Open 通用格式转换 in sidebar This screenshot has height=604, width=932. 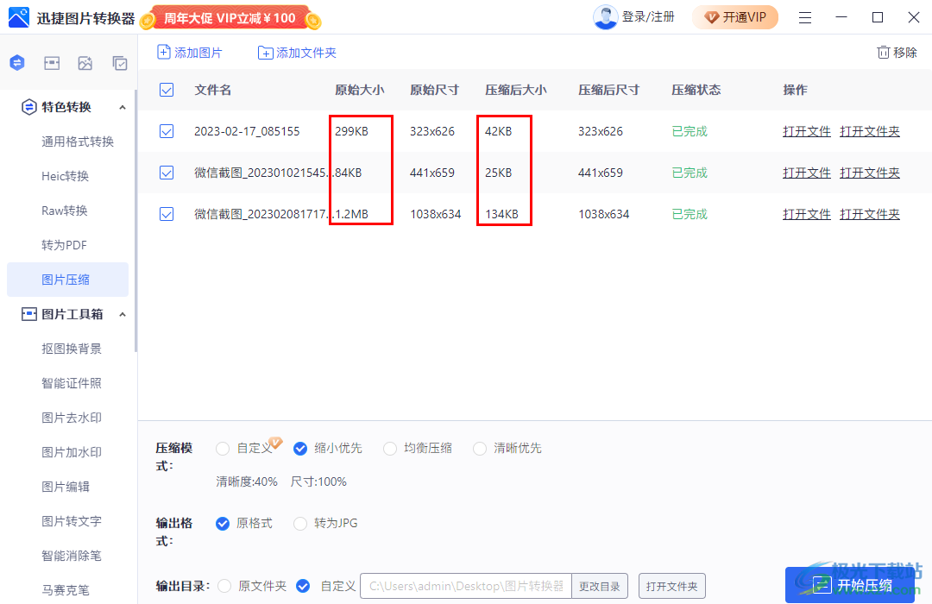point(78,142)
